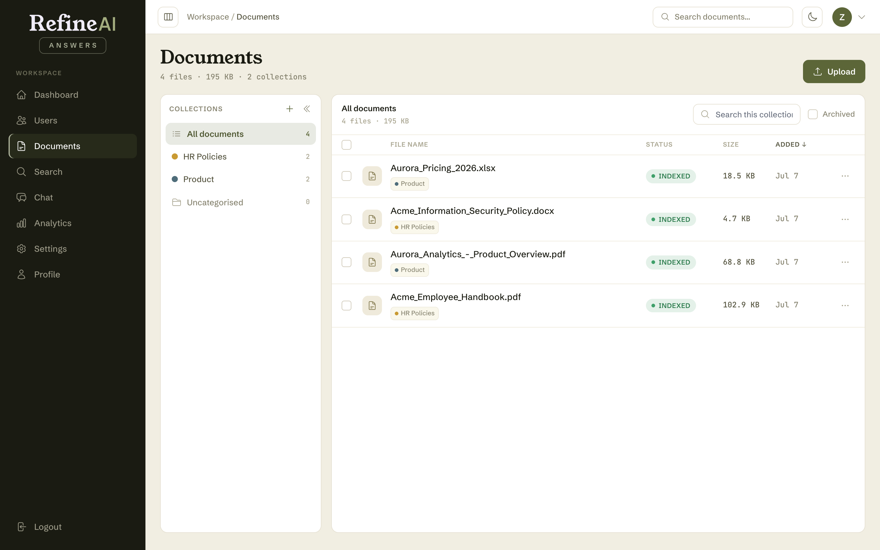Screen dimensions: 880x550
Task: Go to the Users page
Action: (73, 120)
